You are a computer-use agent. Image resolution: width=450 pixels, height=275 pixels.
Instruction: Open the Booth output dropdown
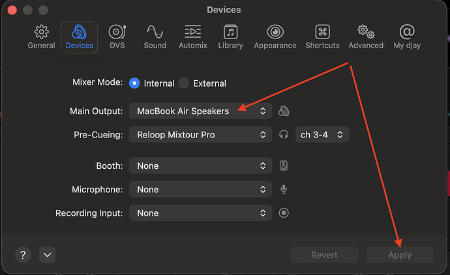pos(201,166)
